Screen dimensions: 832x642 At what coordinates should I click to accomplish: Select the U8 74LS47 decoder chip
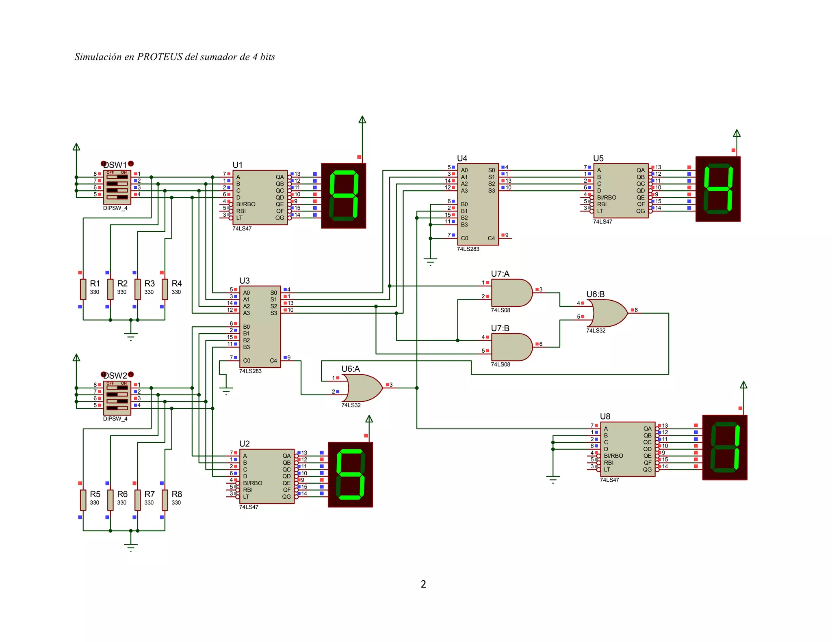[628, 449]
